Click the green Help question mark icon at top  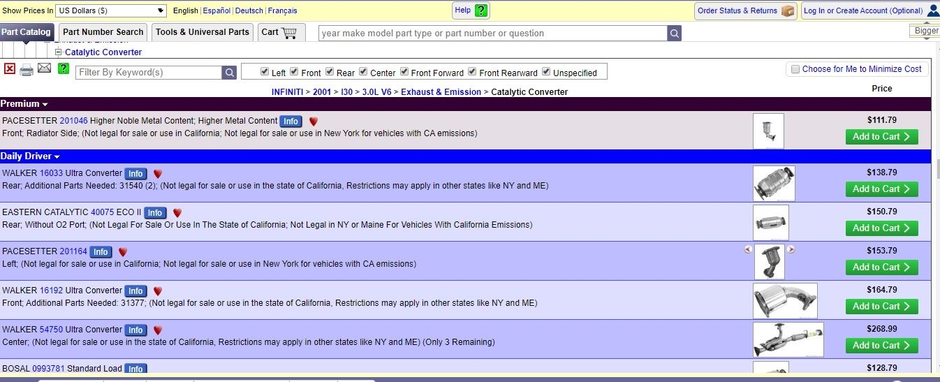pos(480,10)
